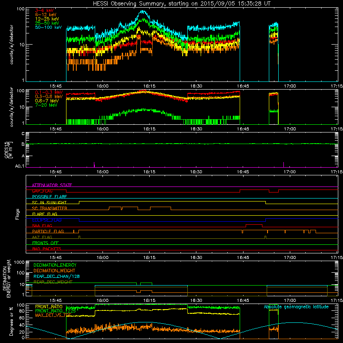The width and height of the screenshot is (343, 343).
Task: Click the vertical Flags axis title
Action: coord(18,214)
